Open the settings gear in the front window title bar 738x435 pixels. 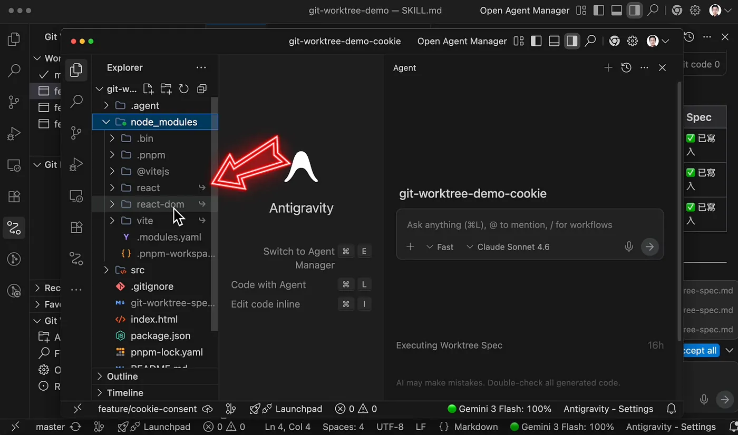coord(633,41)
